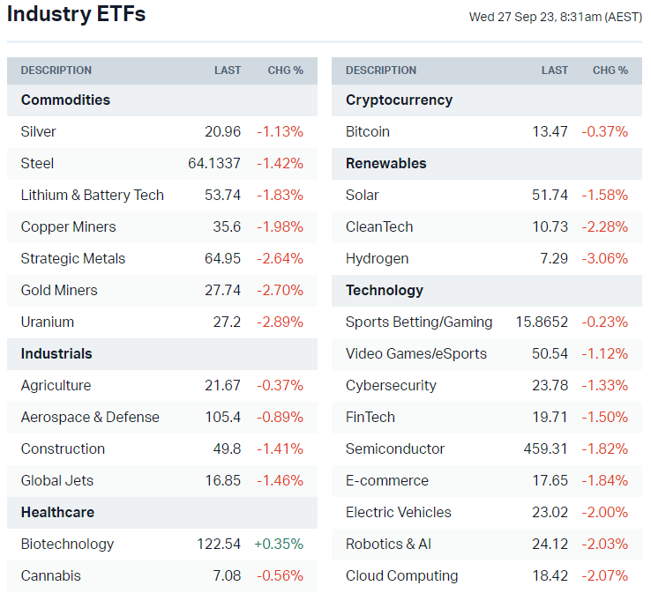Viewport: 651px width, 593px height.
Task: Click the Cannabis ETF entry
Action: point(51,576)
